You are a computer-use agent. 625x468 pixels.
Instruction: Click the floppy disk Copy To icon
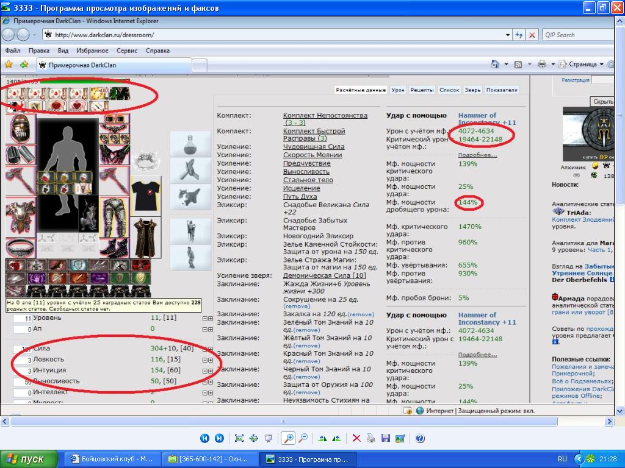(386, 438)
